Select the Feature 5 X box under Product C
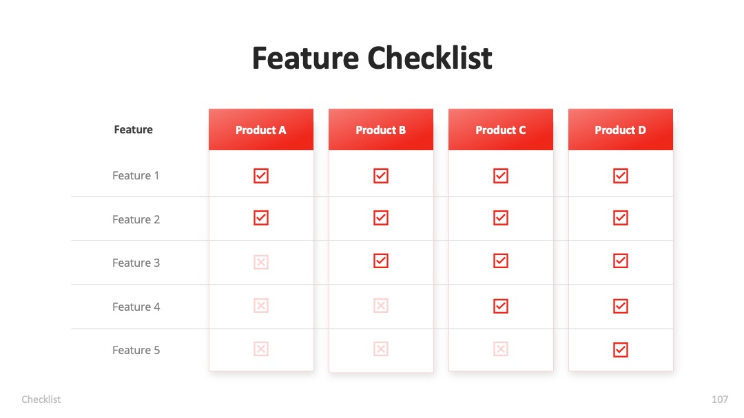The width and height of the screenshot is (744, 418). (x=501, y=349)
